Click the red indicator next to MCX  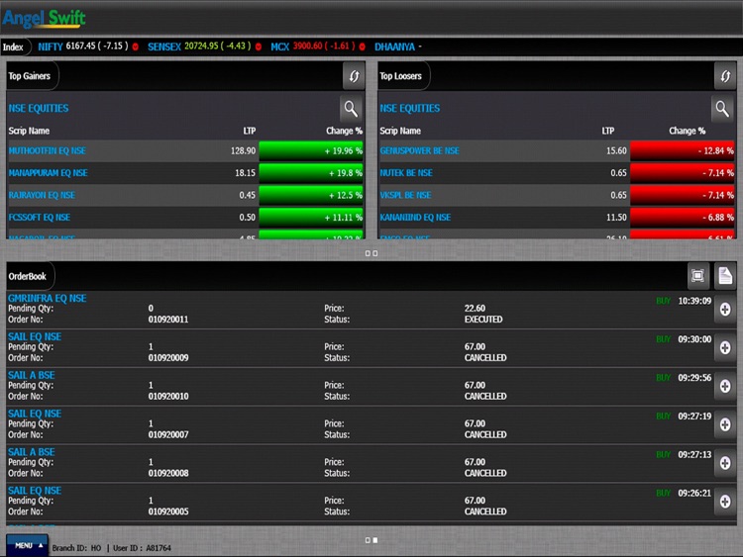362,46
